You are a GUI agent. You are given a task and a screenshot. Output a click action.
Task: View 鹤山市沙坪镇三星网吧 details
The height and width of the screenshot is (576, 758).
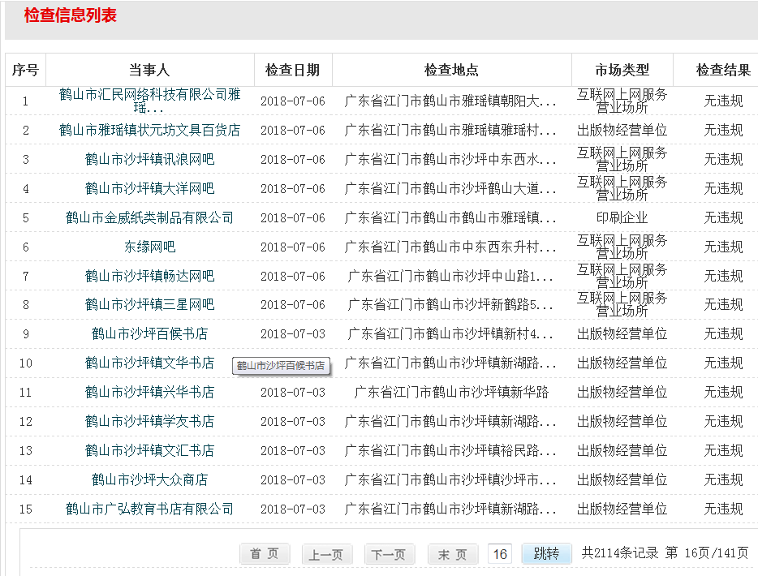(150, 305)
